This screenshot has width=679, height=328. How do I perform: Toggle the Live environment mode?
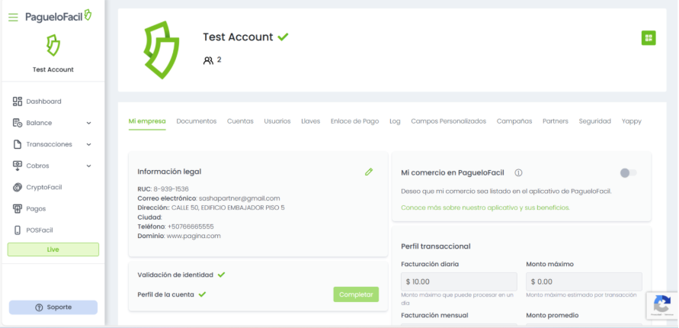coord(53,249)
